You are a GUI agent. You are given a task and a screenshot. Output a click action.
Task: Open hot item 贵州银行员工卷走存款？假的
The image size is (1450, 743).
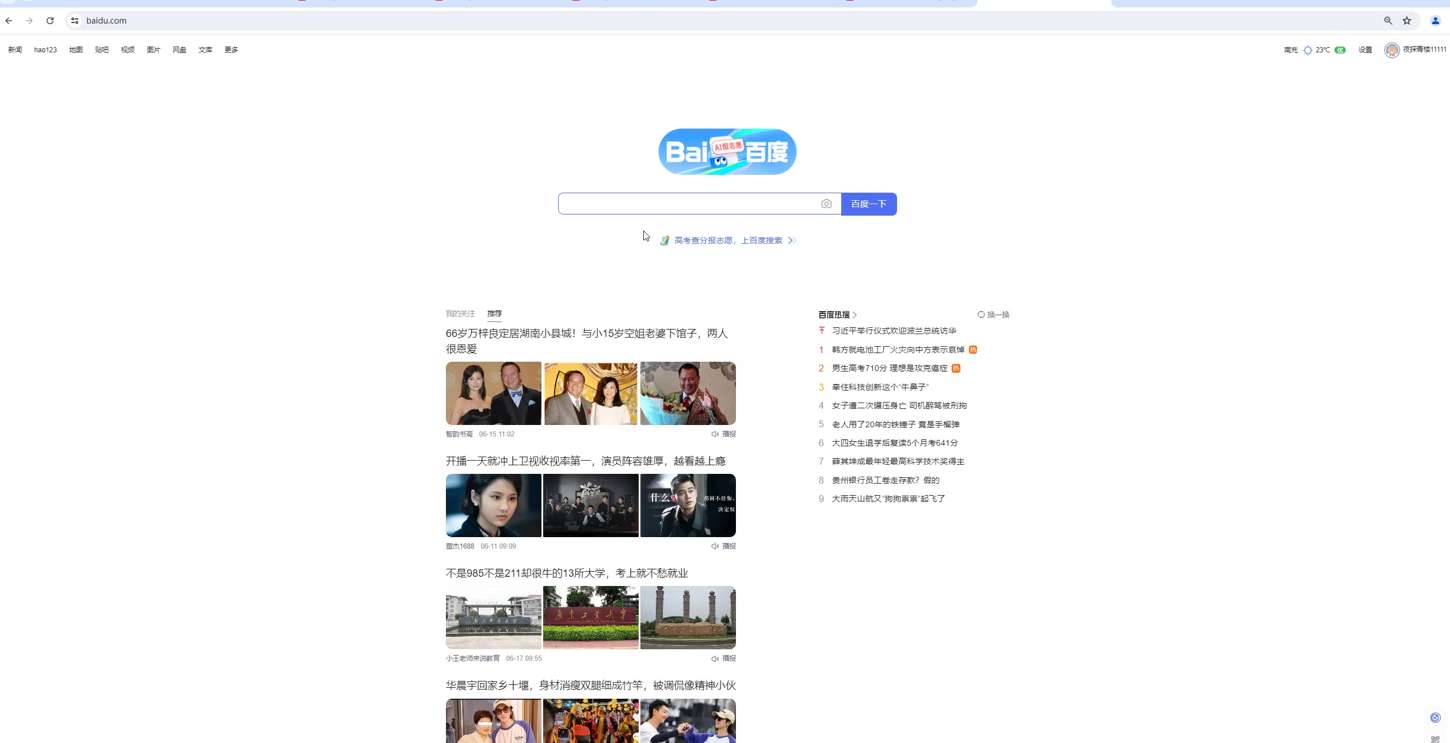pyautogui.click(x=886, y=480)
